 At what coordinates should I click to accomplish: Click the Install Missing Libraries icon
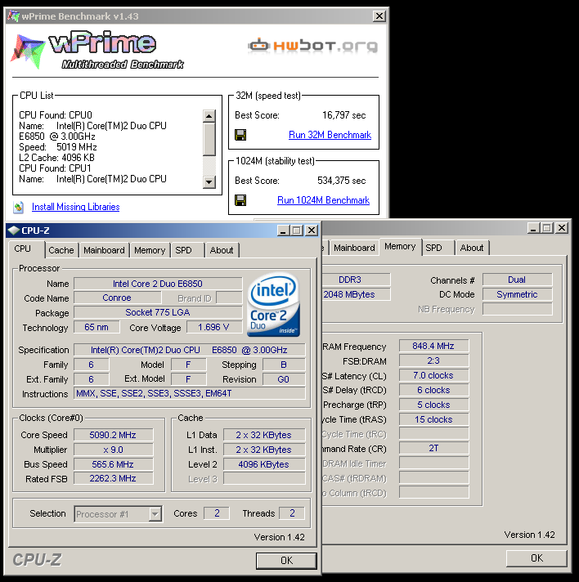(x=18, y=207)
